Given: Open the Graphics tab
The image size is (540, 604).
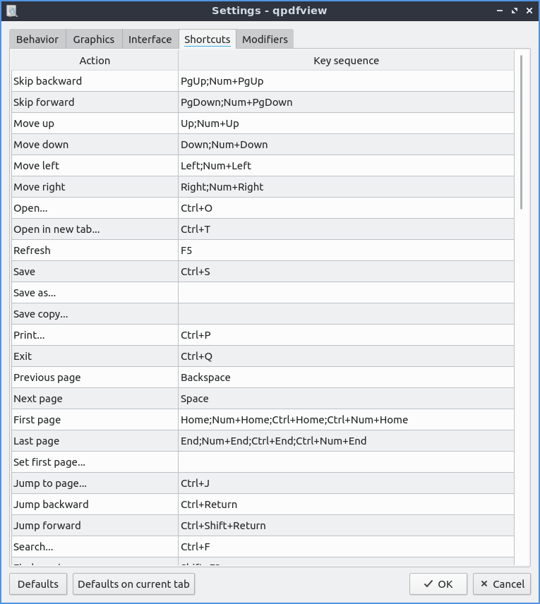Looking at the screenshot, I should click(x=93, y=40).
